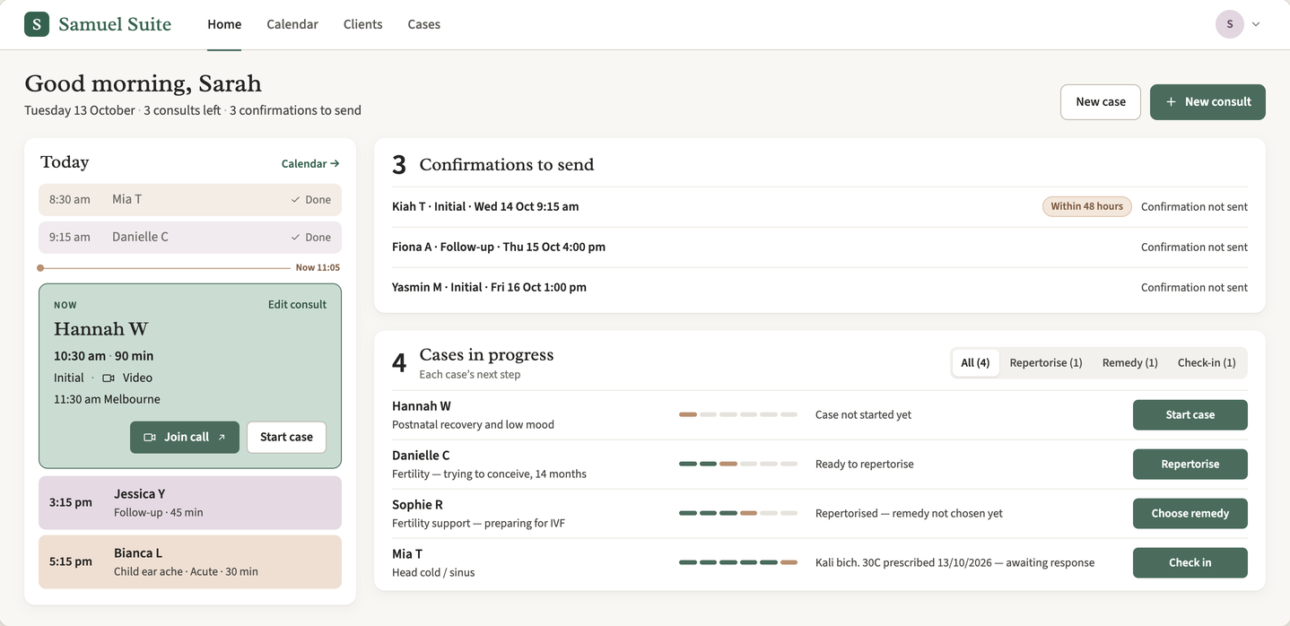Filter cases by Remedy (1)
The width and height of the screenshot is (1290, 626).
pyautogui.click(x=1130, y=363)
